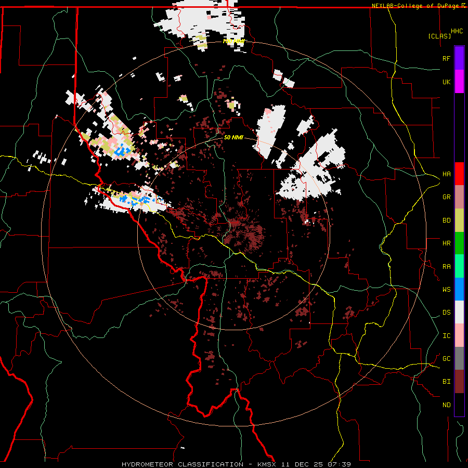Click the HR legend label

(x=446, y=243)
